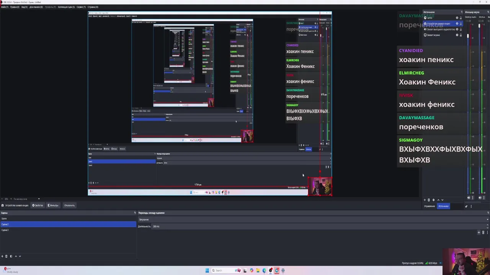490x275 pixels.
Task: Remove the selected source with the trash icon in Источники
Action: [429, 200]
